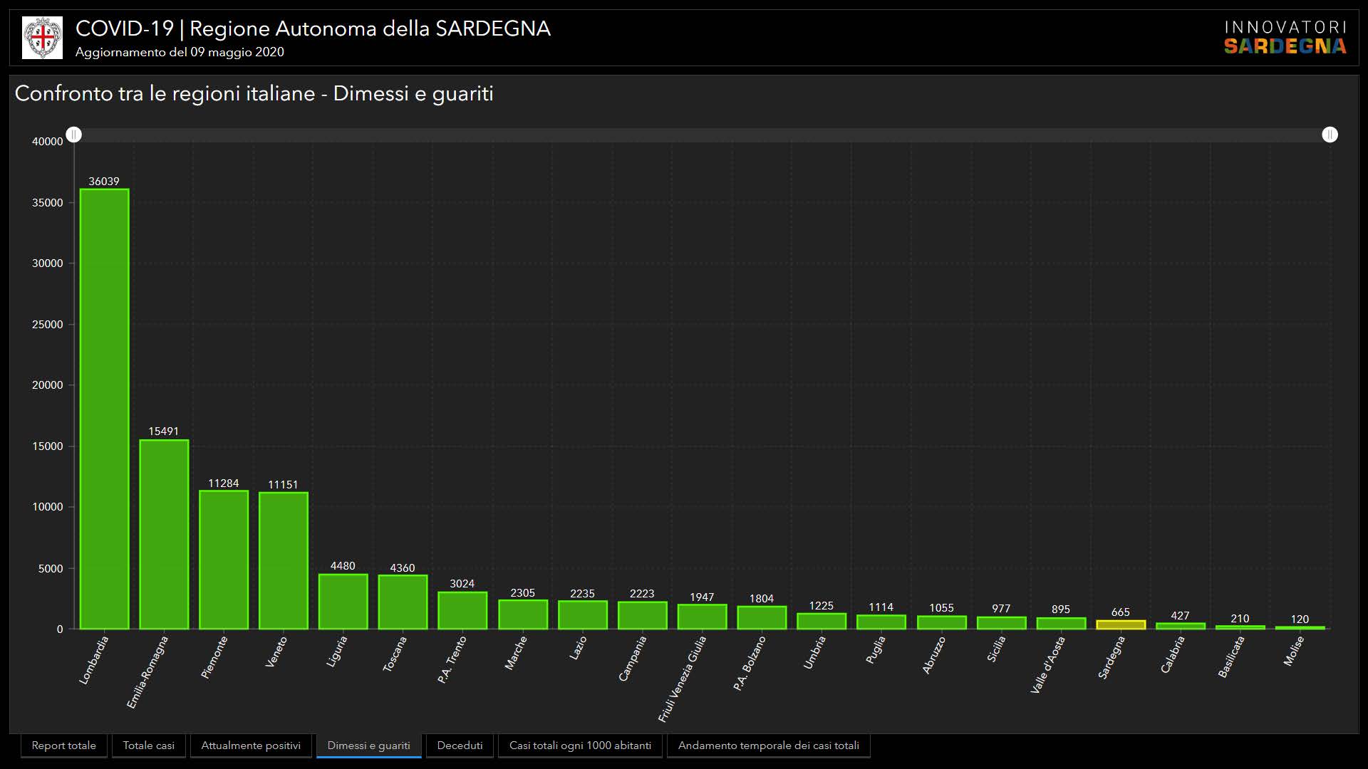The height and width of the screenshot is (769, 1368).
Task: Click the Lombardia bar in chart
Action: (104, 409)
